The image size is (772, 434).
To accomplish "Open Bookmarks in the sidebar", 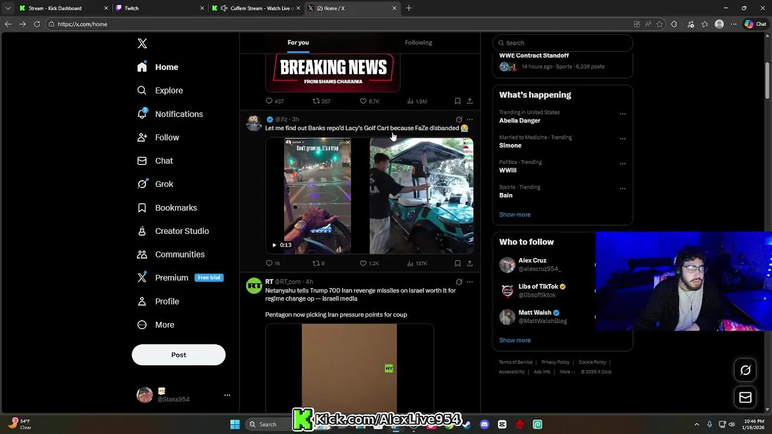I will 166,207.
